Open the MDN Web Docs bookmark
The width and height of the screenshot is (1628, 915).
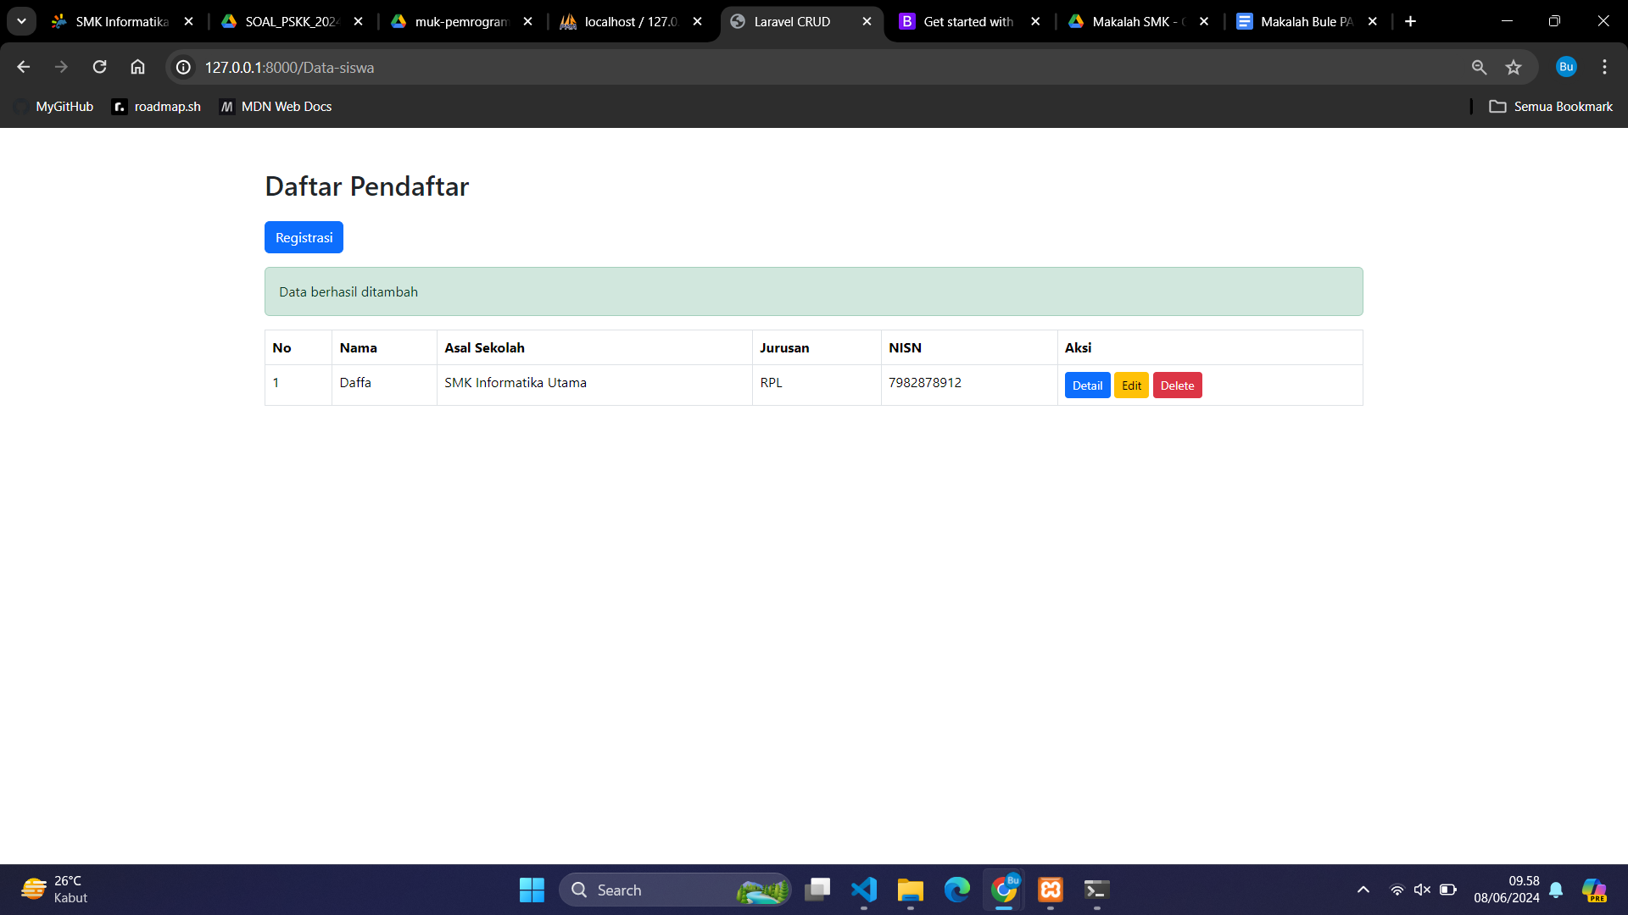(x=276, y=107)
